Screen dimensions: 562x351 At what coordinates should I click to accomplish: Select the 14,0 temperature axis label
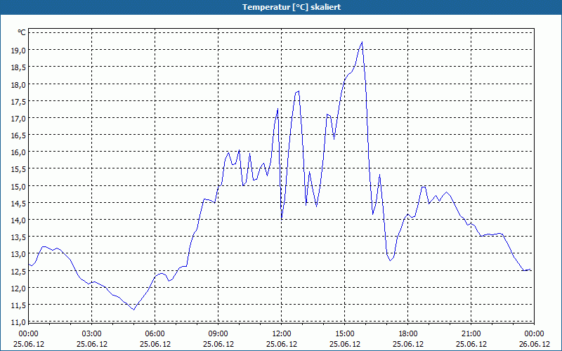(19, 220)
